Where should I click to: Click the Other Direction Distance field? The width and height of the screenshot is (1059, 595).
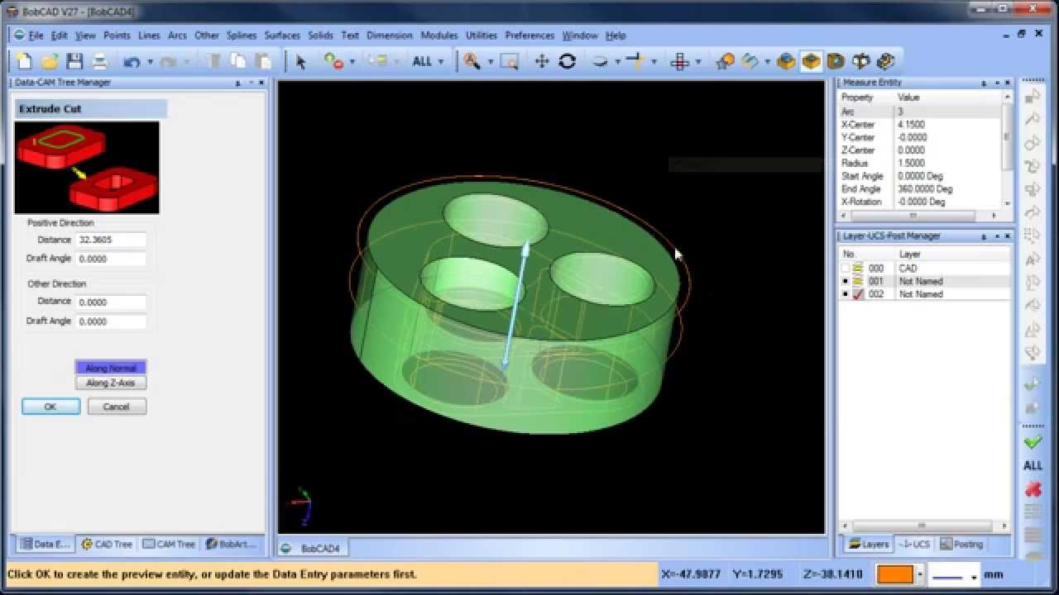tap(111, 302)
